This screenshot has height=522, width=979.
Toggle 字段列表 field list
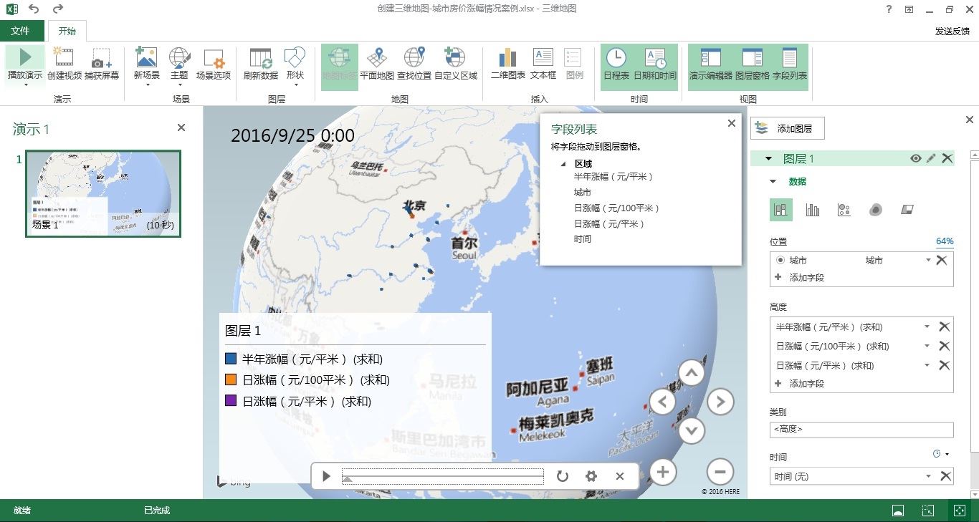coord(790,67)
